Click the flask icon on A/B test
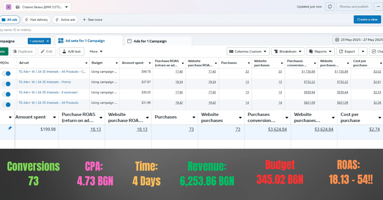Image resolution: width=383 pixels, height=200 pixels. tap(64, 51)
